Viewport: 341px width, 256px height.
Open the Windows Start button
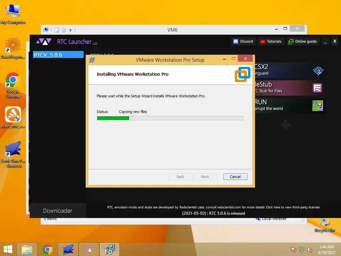(8, 249)
